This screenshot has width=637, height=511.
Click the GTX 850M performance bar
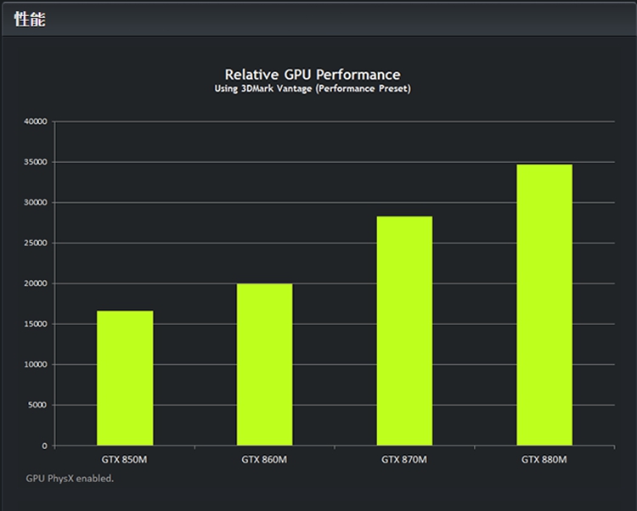click(125, 378)
